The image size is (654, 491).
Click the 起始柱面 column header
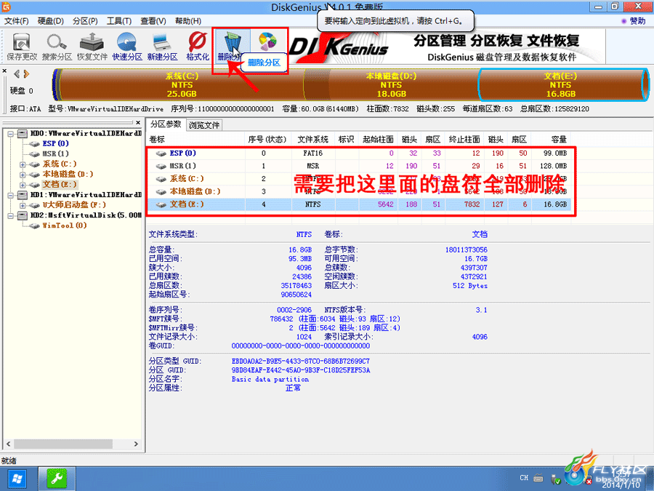[378, 140]
